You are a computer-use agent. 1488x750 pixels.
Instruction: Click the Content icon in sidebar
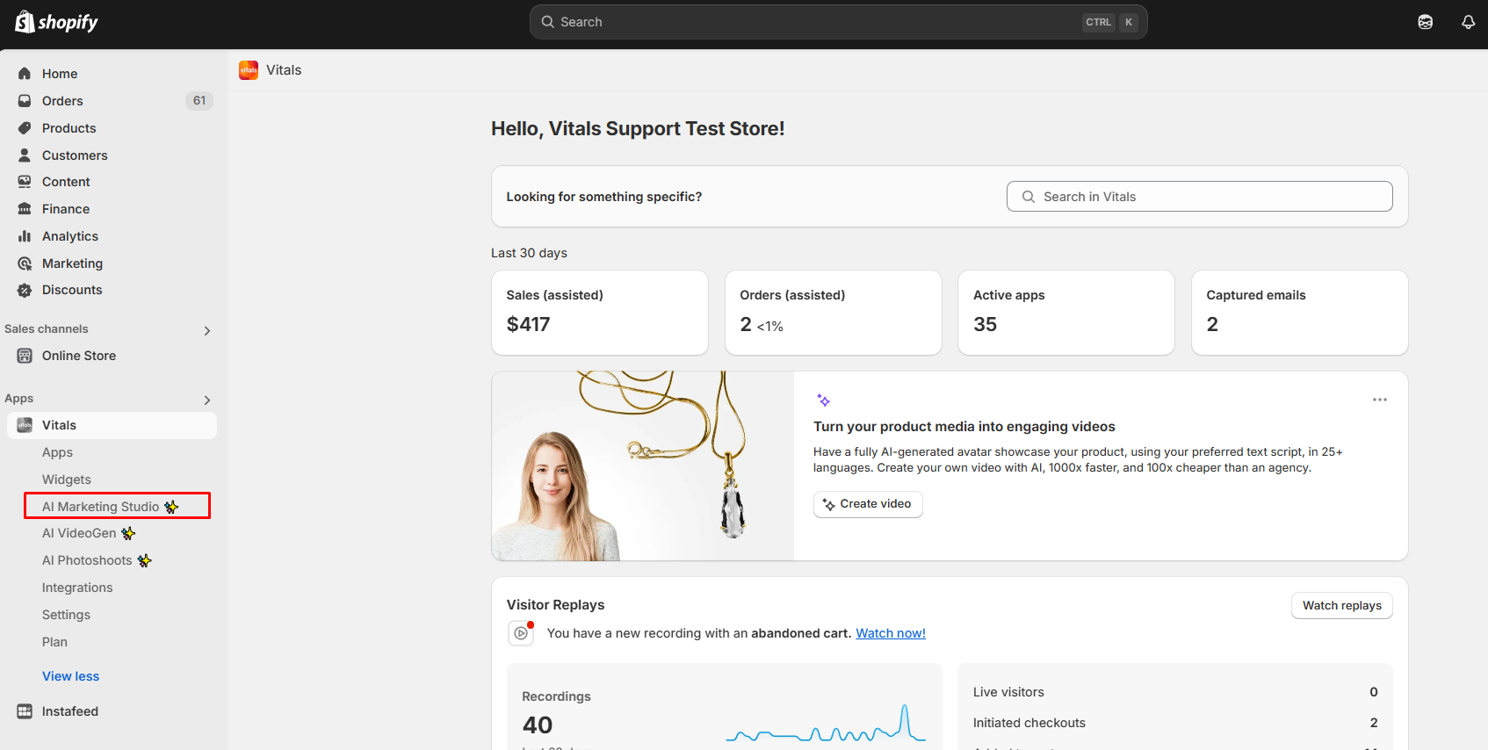[x=25, y=182]
